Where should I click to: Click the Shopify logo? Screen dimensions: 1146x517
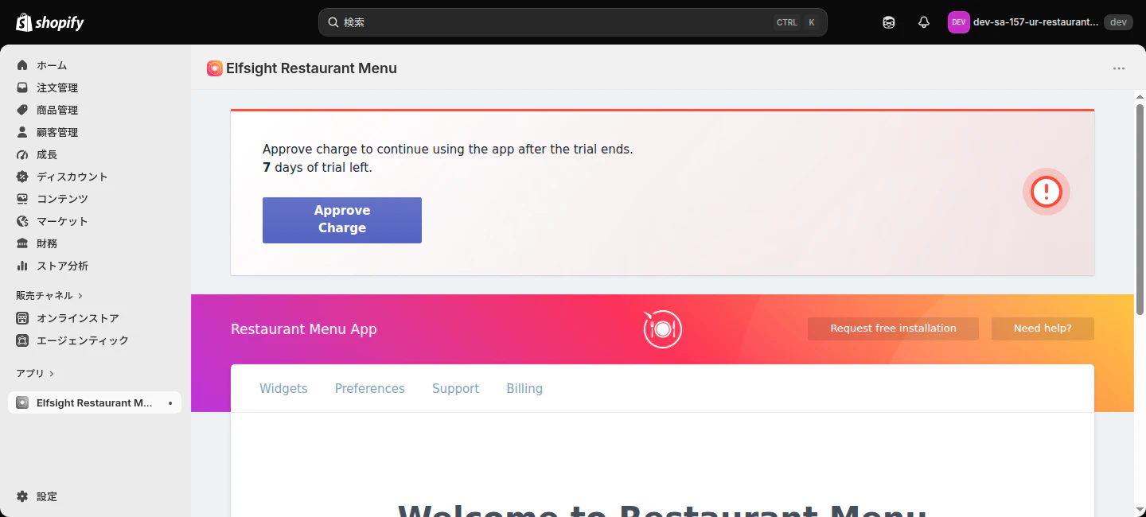[50, 22]
